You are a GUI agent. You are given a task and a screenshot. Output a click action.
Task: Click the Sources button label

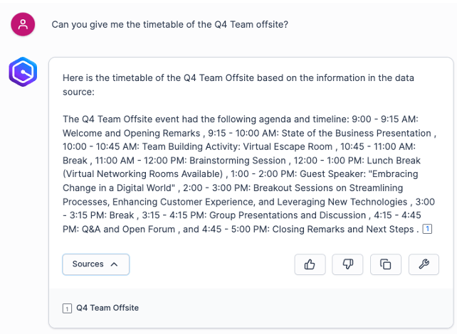click(x=88, y=264)
